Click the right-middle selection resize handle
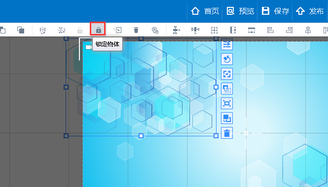The width and height of the screenshot is (328, 187). 216,87
